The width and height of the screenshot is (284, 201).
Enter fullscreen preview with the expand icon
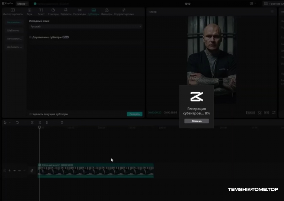[x=274, y=113]
